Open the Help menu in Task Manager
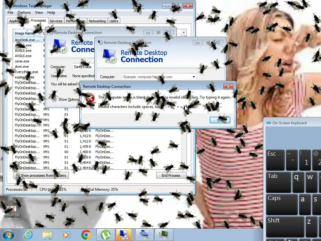Viewport: 321px width, 241px height. point(51,13)
